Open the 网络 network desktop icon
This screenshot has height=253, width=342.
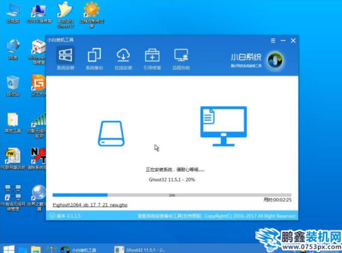tap(13, 49)
